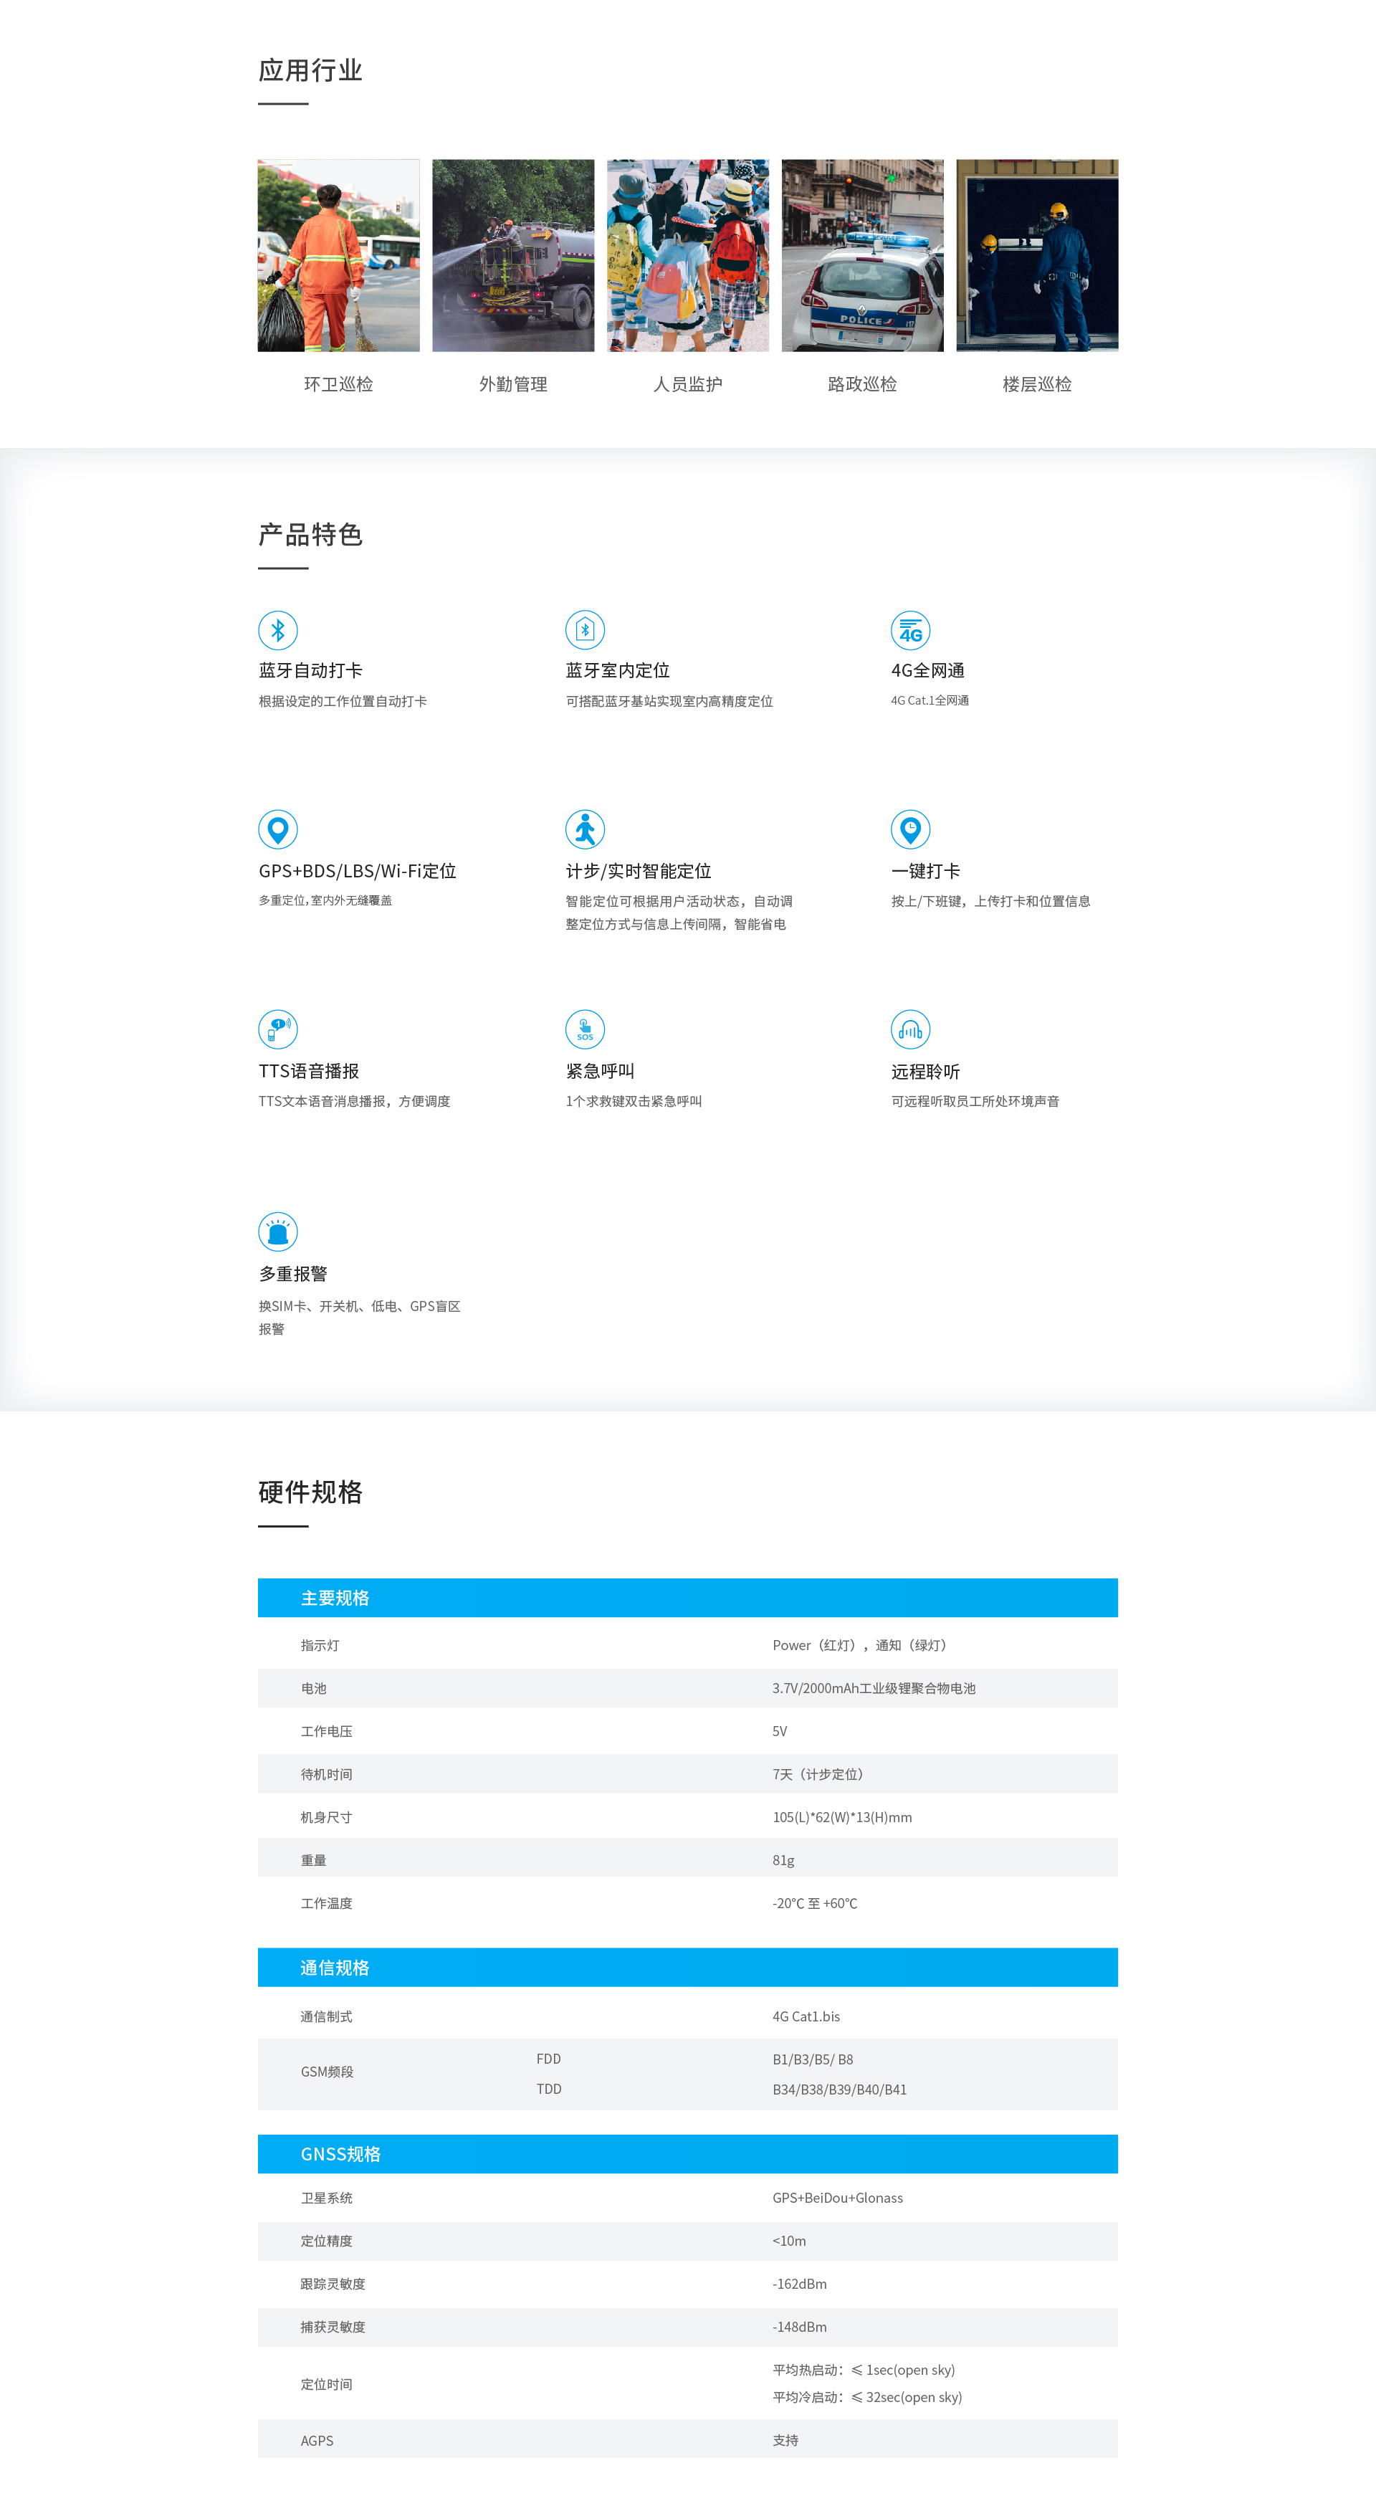Click the 硬件规格 section heading
Viewport: 1376px width, 2511px height.
coord(310,1492)
